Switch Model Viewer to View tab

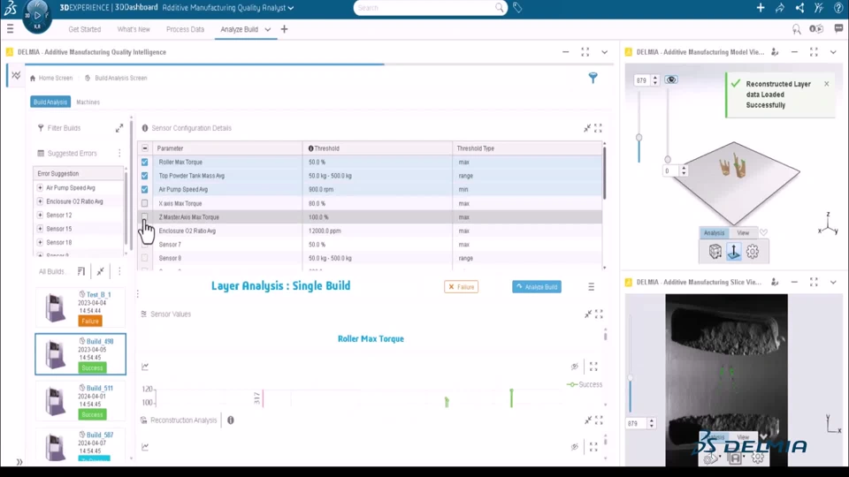click(743, 232)
